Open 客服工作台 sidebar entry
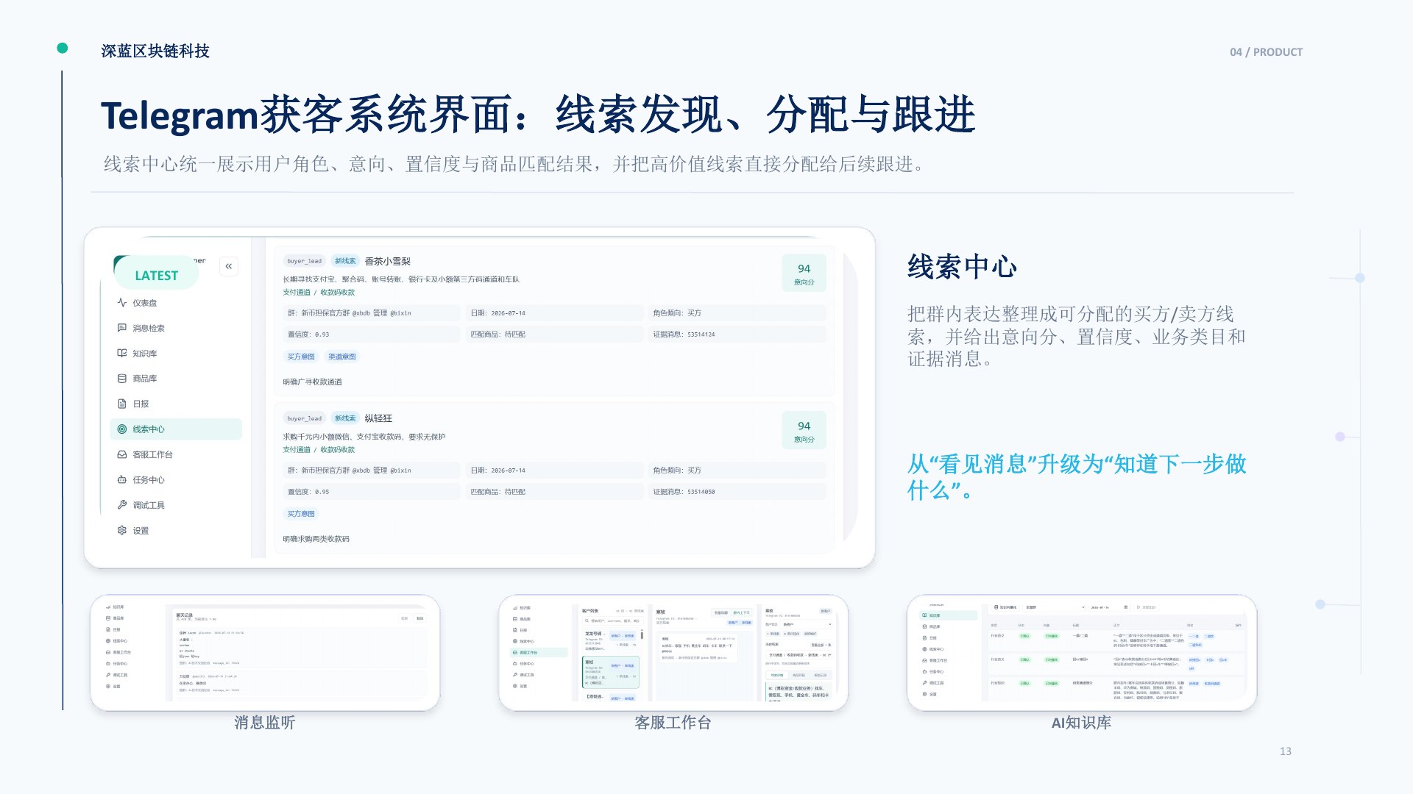This screenshot has height=794, width=1413. [x=175, y=454]
